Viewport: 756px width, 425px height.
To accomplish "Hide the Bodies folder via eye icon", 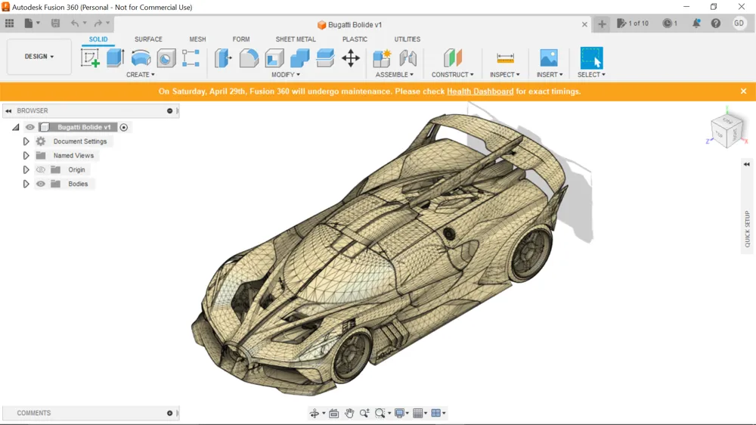I will [x=41, y=184].
